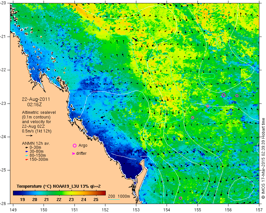Click longitude axis label '151'
266x213 pixels.
point(74,210)
